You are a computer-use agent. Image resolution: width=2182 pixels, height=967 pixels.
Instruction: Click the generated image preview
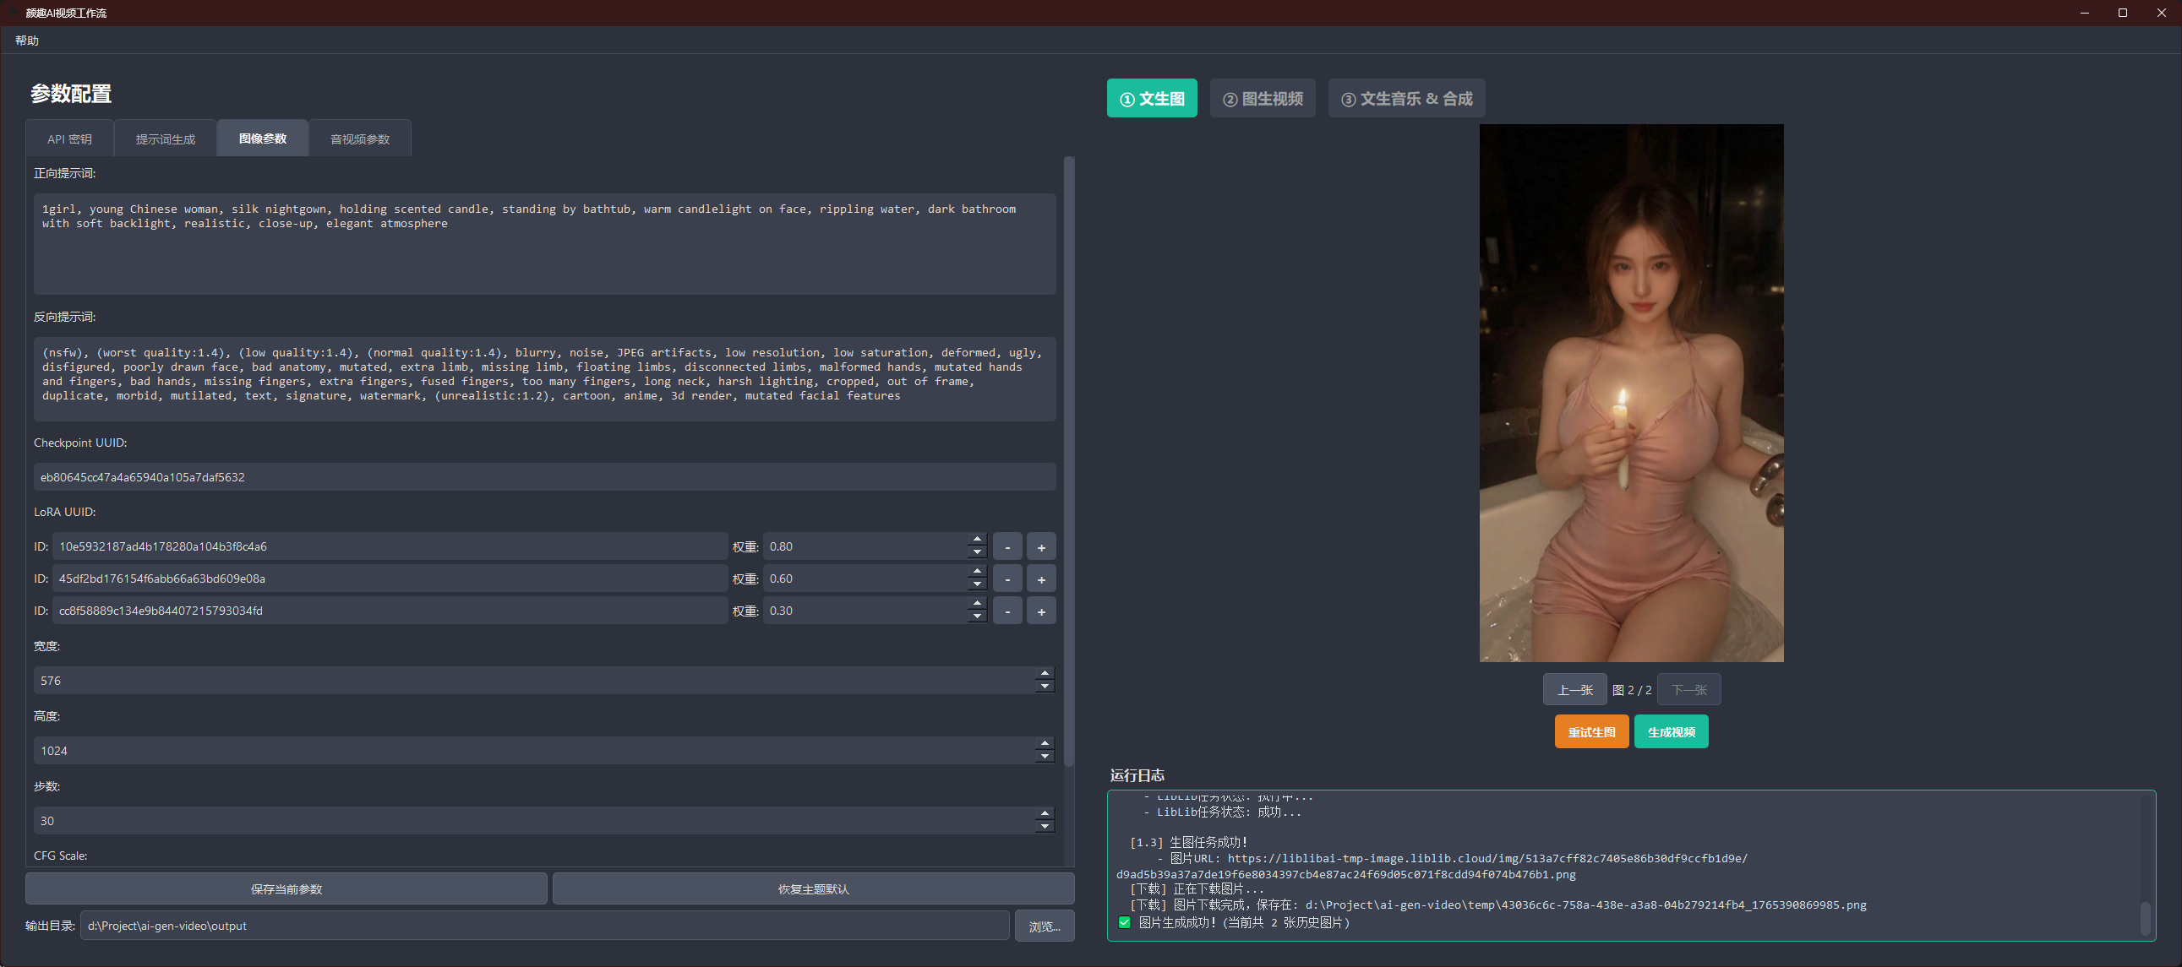pos(1631,393)
